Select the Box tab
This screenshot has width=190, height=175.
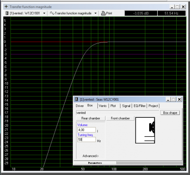(90, 105)
